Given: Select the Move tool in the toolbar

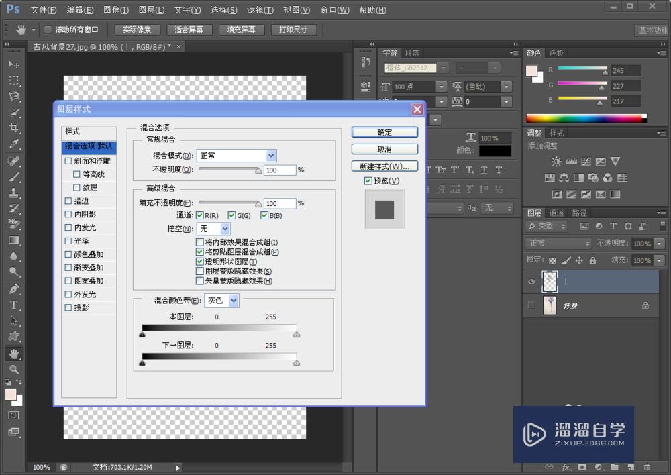Looking at the screenshot, I should pyautogui.click(x=14, y=64).
